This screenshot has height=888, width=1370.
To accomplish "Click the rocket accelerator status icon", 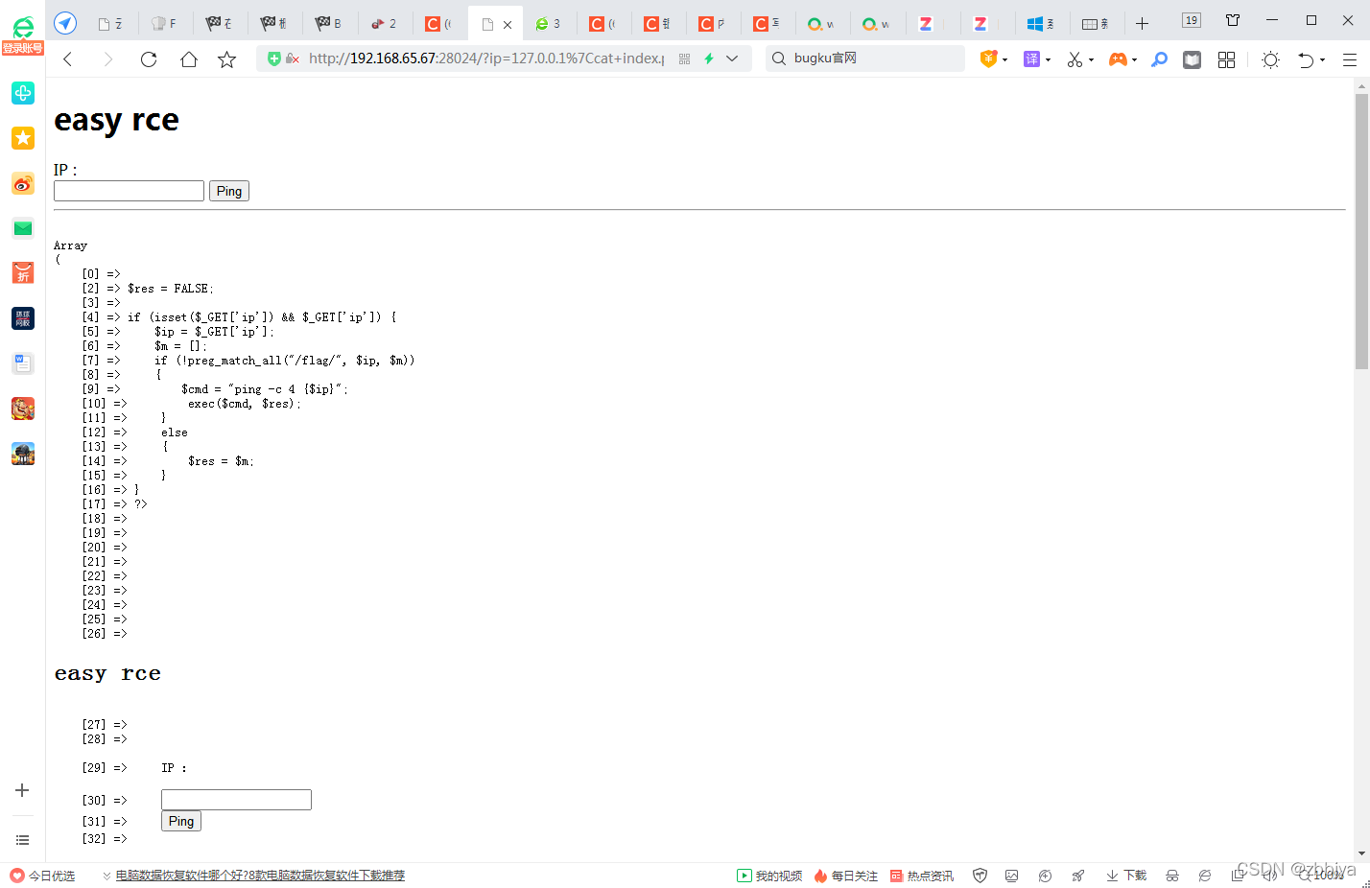I will [1078, 876].
